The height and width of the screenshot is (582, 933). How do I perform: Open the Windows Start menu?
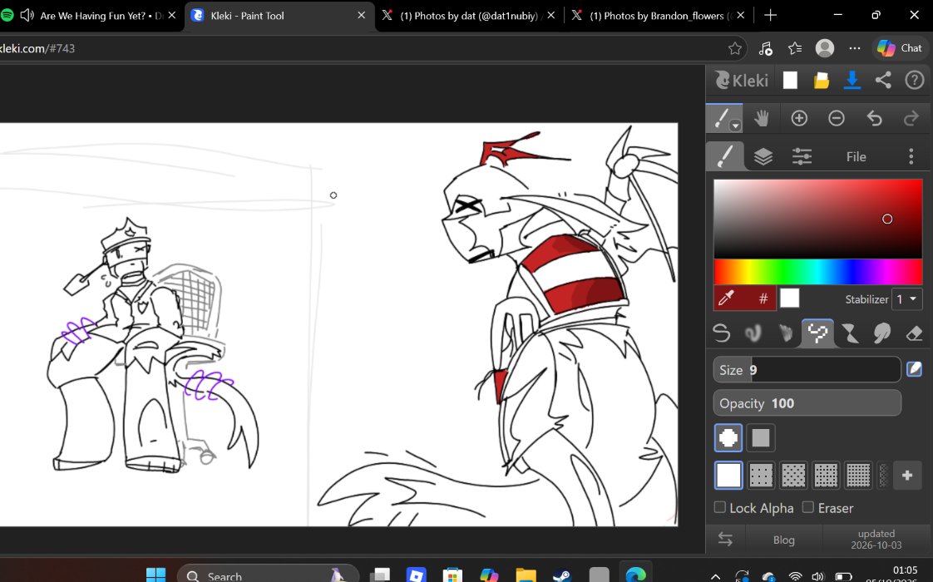(155, 575)
